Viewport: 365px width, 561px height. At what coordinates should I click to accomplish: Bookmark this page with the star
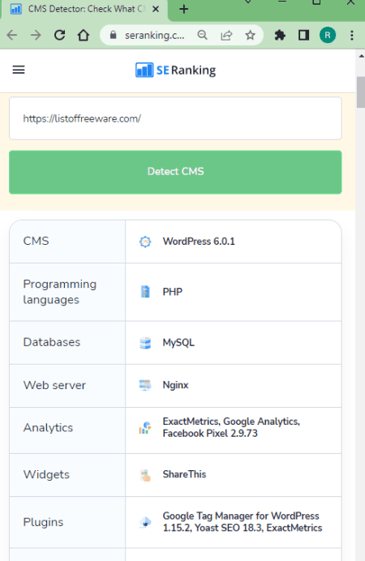[250, 35]
